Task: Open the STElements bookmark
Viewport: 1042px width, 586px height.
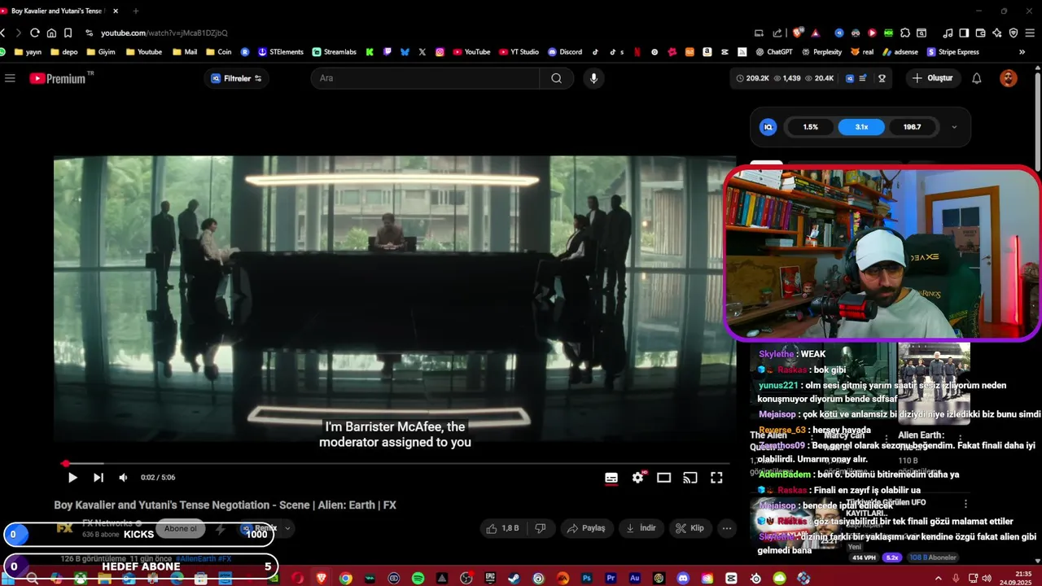Action: point(280,52)
